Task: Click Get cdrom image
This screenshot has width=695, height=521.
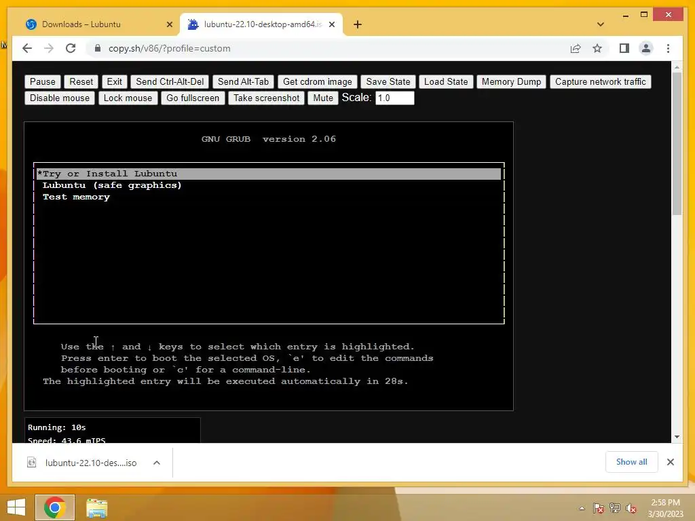Action: click(318, 81)
